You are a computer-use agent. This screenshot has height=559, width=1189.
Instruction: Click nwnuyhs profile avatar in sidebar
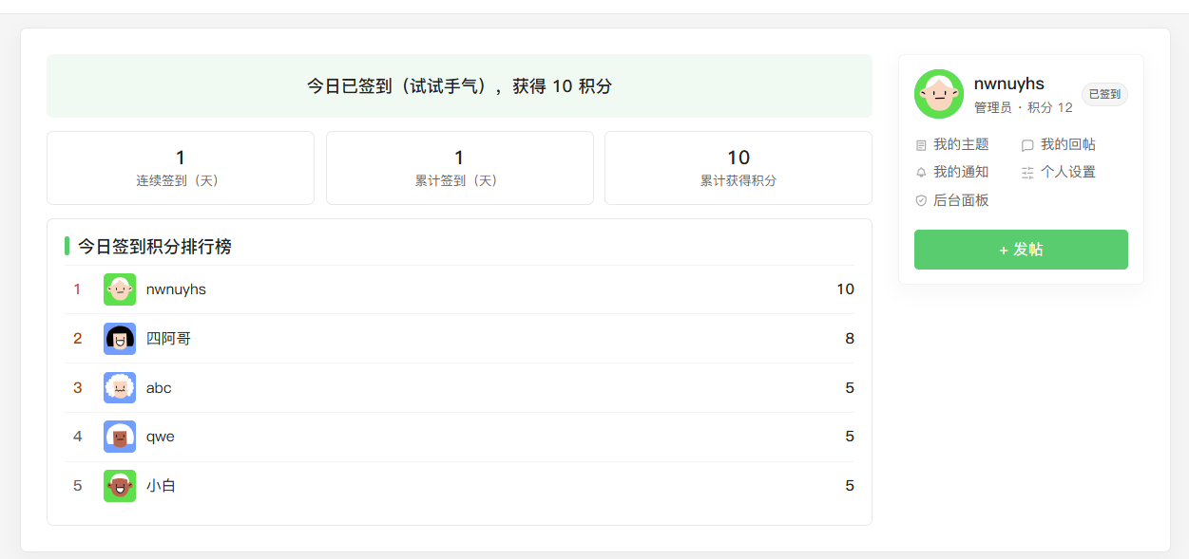(939, 94)
